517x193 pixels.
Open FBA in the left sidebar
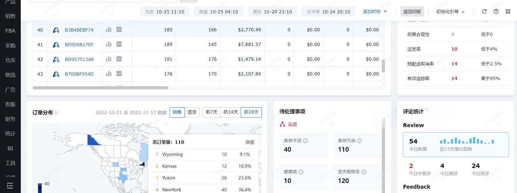click(x=10, y=31)
